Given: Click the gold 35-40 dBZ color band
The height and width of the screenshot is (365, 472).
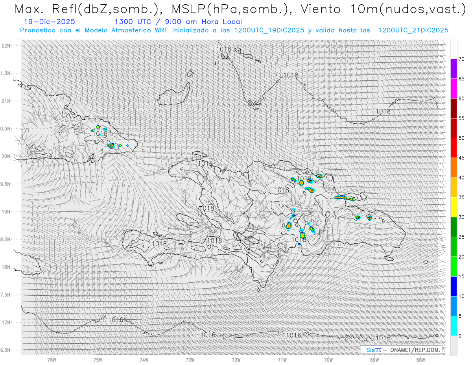Looking at the screenshot, I should click(x=454, y=187).
